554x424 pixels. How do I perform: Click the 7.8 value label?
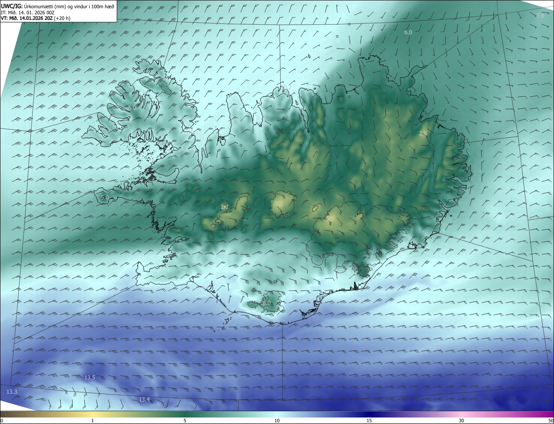(x=540, y=16)
